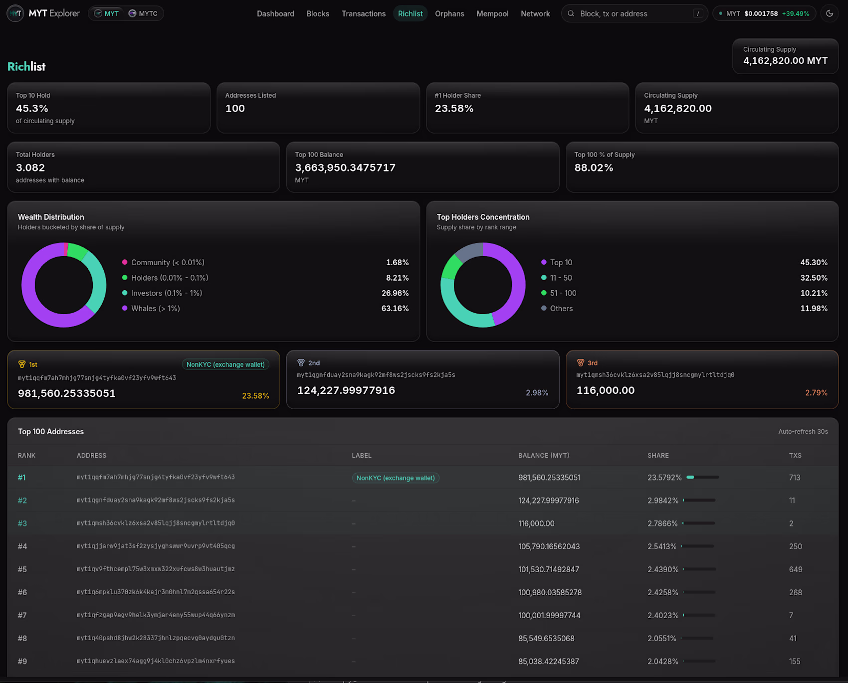Click the MYT price ticker badge
Image resolution: width=848 pixels, height=683 pixels.
(764, 13)
